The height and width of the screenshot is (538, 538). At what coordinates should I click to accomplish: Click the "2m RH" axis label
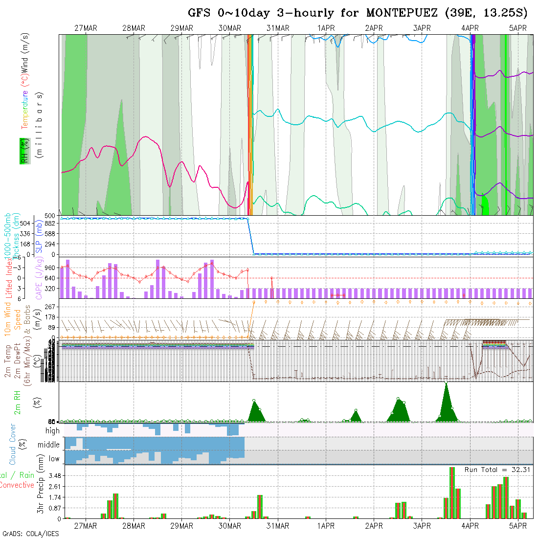tap(17, 401)
